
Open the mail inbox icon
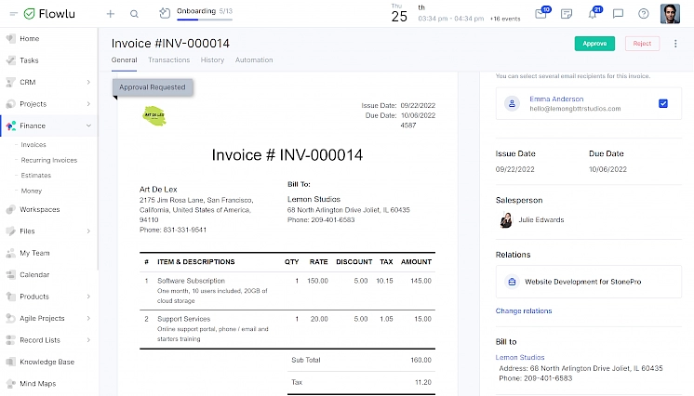pos(541,14)
